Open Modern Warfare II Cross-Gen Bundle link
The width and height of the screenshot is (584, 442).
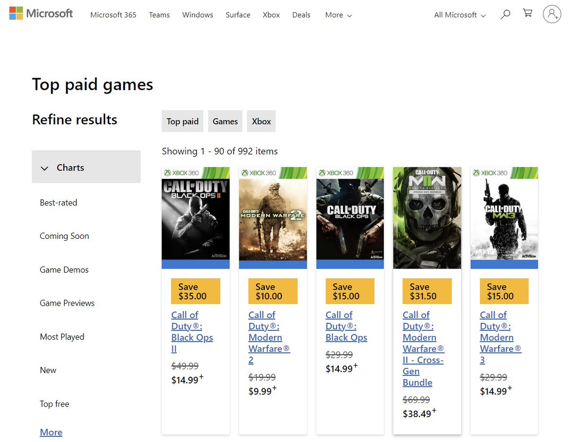[x=423, y=349]
